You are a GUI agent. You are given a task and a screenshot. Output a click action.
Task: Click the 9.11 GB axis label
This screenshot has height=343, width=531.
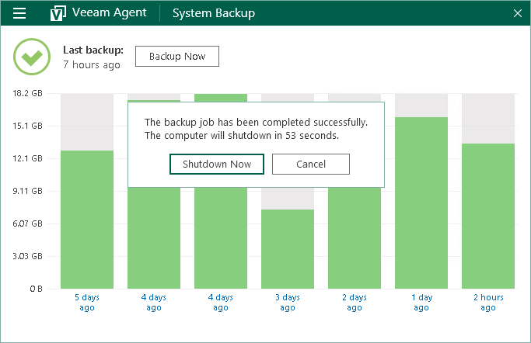[x=27, y=191]
